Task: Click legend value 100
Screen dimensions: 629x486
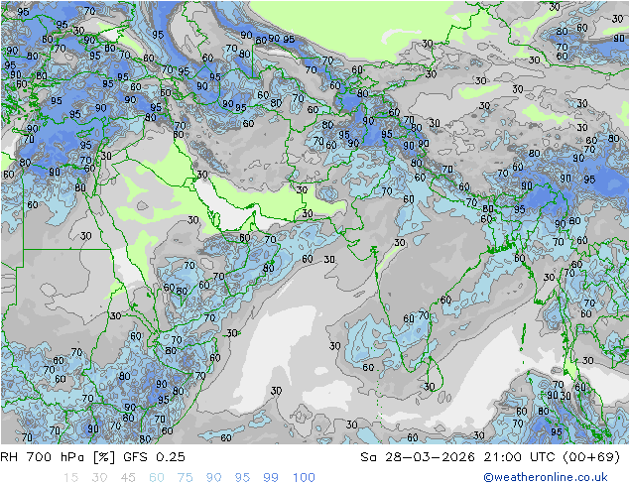Action: (x=304, y=477)
